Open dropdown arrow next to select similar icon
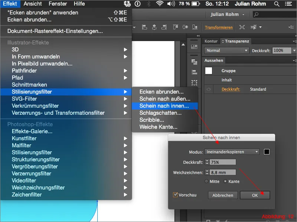Viewport: 297px width, 222px height. pyautogui.click(x=261, y=27)
